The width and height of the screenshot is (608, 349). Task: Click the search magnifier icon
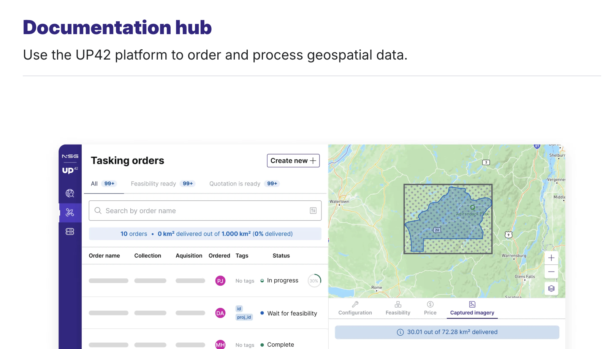[x=98, y=211]
